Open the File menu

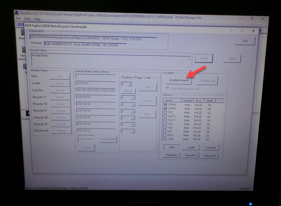18,19
